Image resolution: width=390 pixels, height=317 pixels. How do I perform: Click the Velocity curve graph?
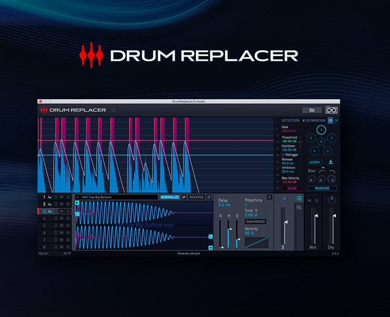click(256, 242)
